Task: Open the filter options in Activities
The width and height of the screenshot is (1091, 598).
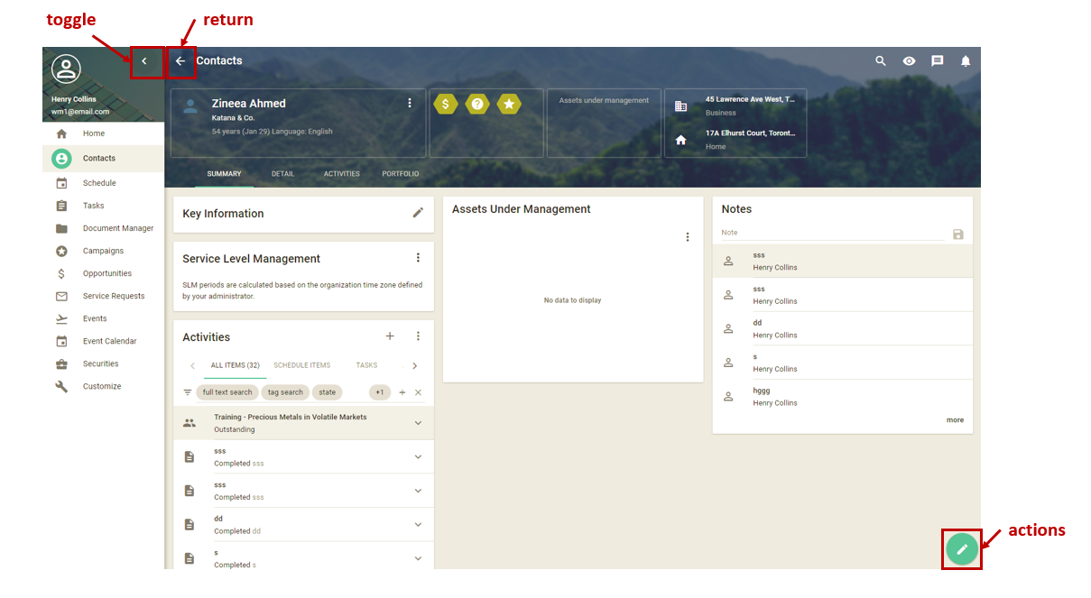Action: tap(188, 391)
